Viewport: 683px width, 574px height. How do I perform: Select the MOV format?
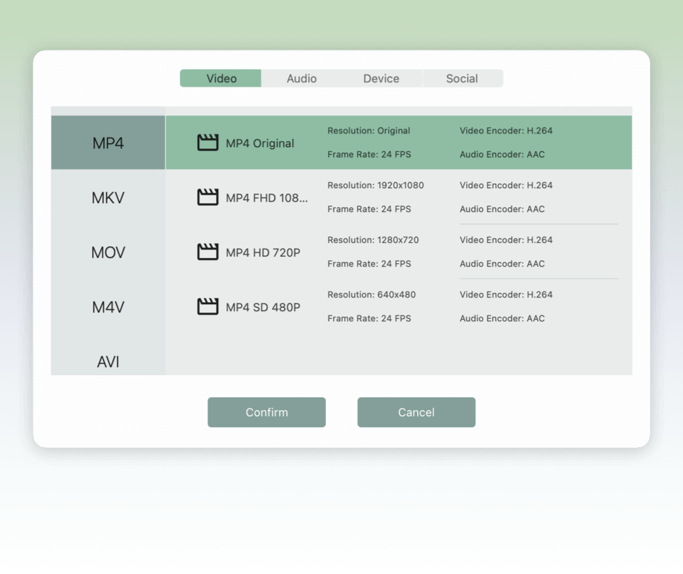point(107,252)
